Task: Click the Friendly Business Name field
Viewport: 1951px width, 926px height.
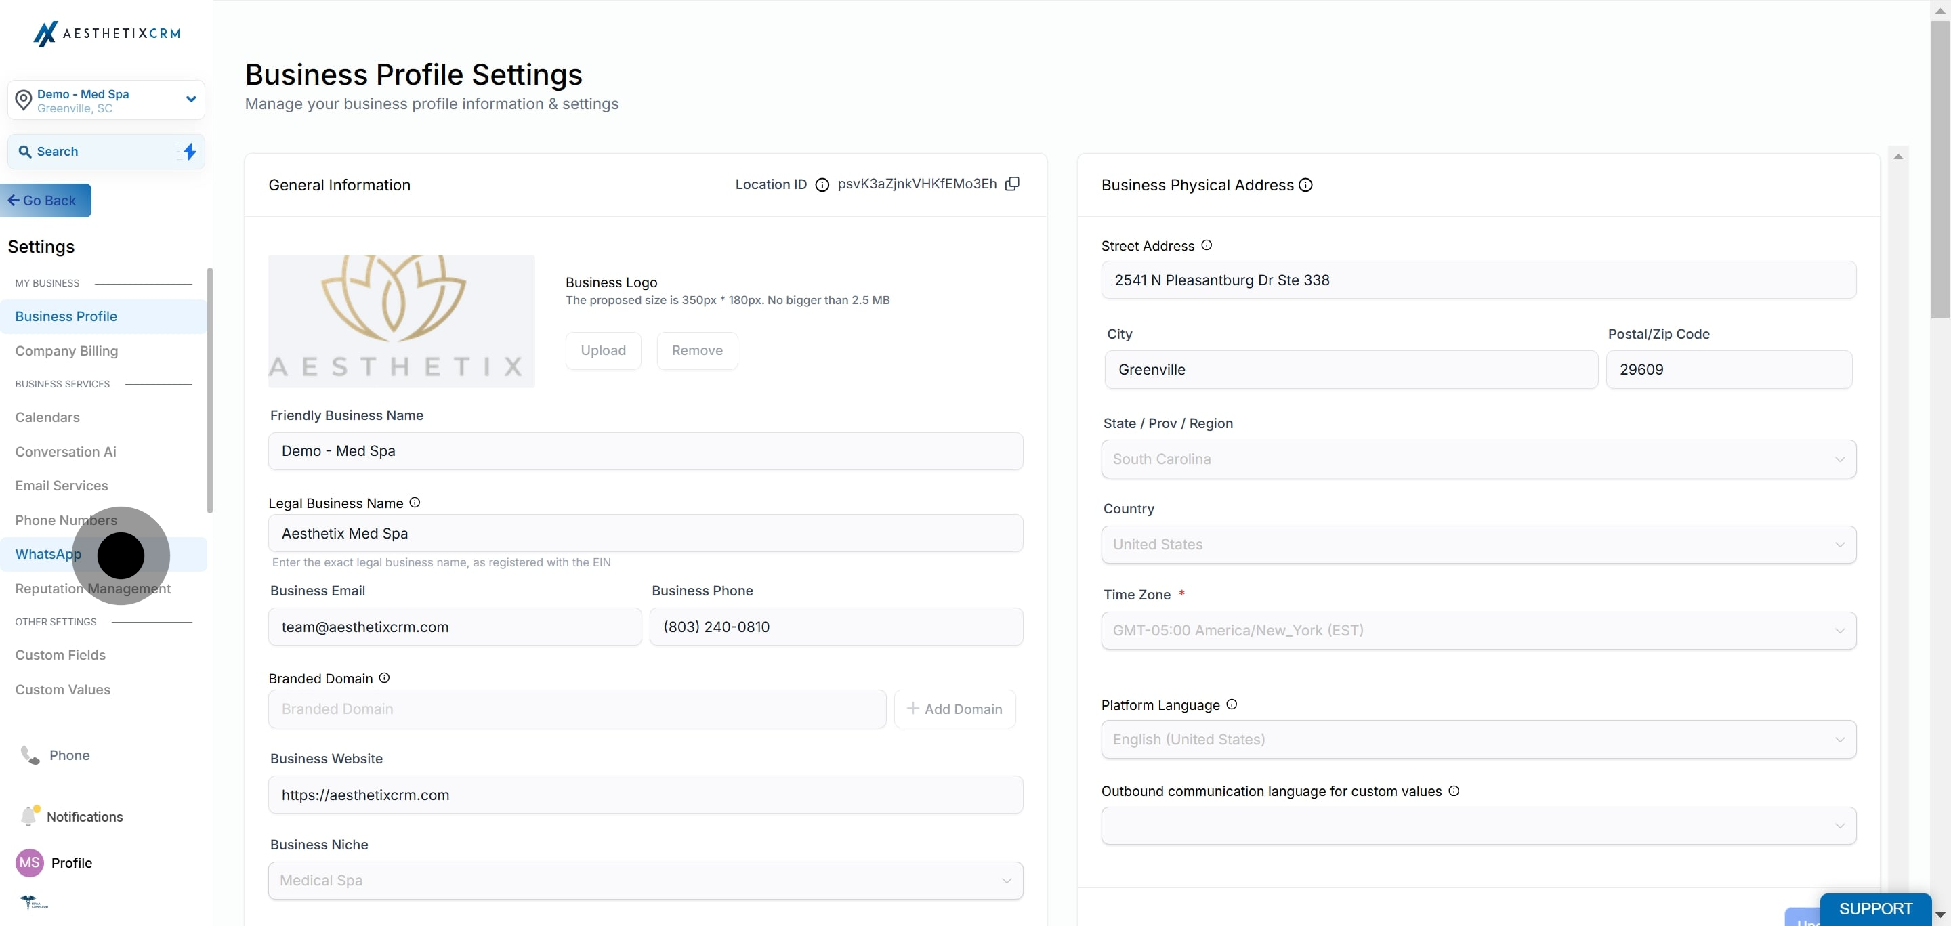Action: click(x=646, y=451)
